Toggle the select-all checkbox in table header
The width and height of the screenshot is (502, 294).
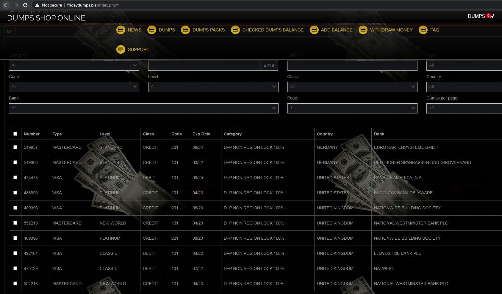click(15, 134)
